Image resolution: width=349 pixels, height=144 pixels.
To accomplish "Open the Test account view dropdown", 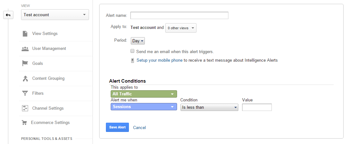I will coord(55,15).
